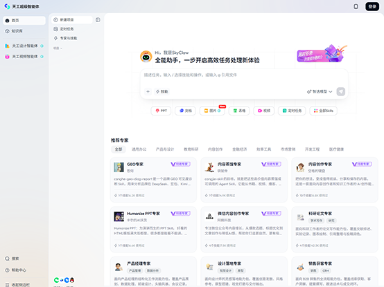This screenshot has height=287, width=384.
Task: Select the 全部 category tab
Action: (119, 149)
